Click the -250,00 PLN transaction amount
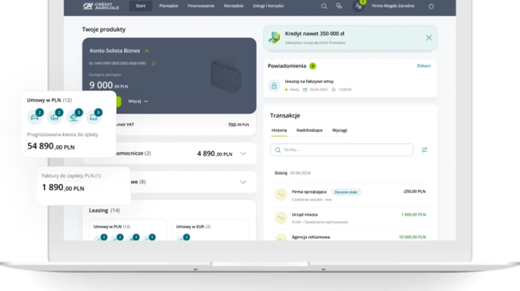Image resolution: width=520 pixels, height=291 pixels. (x=414, y=191)
